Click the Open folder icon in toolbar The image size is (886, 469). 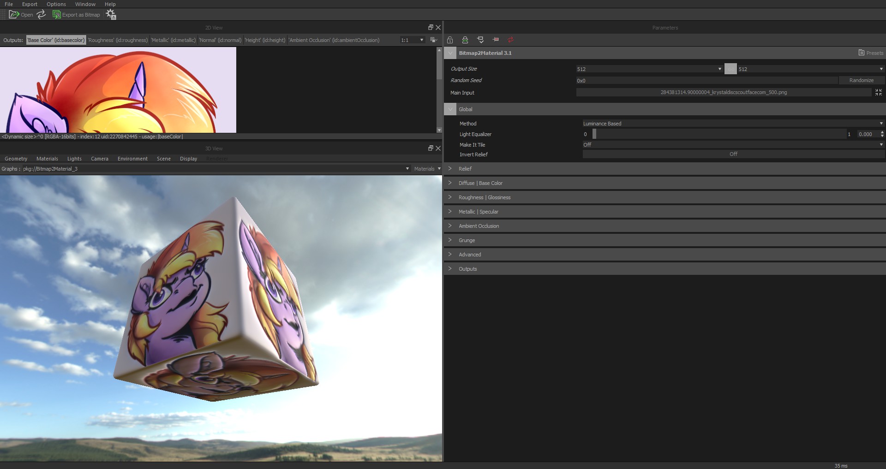14,15
